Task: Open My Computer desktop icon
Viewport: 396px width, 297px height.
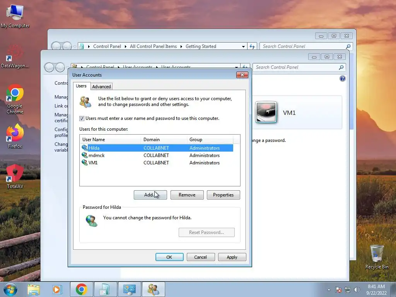Action: [x=15, y=15]
